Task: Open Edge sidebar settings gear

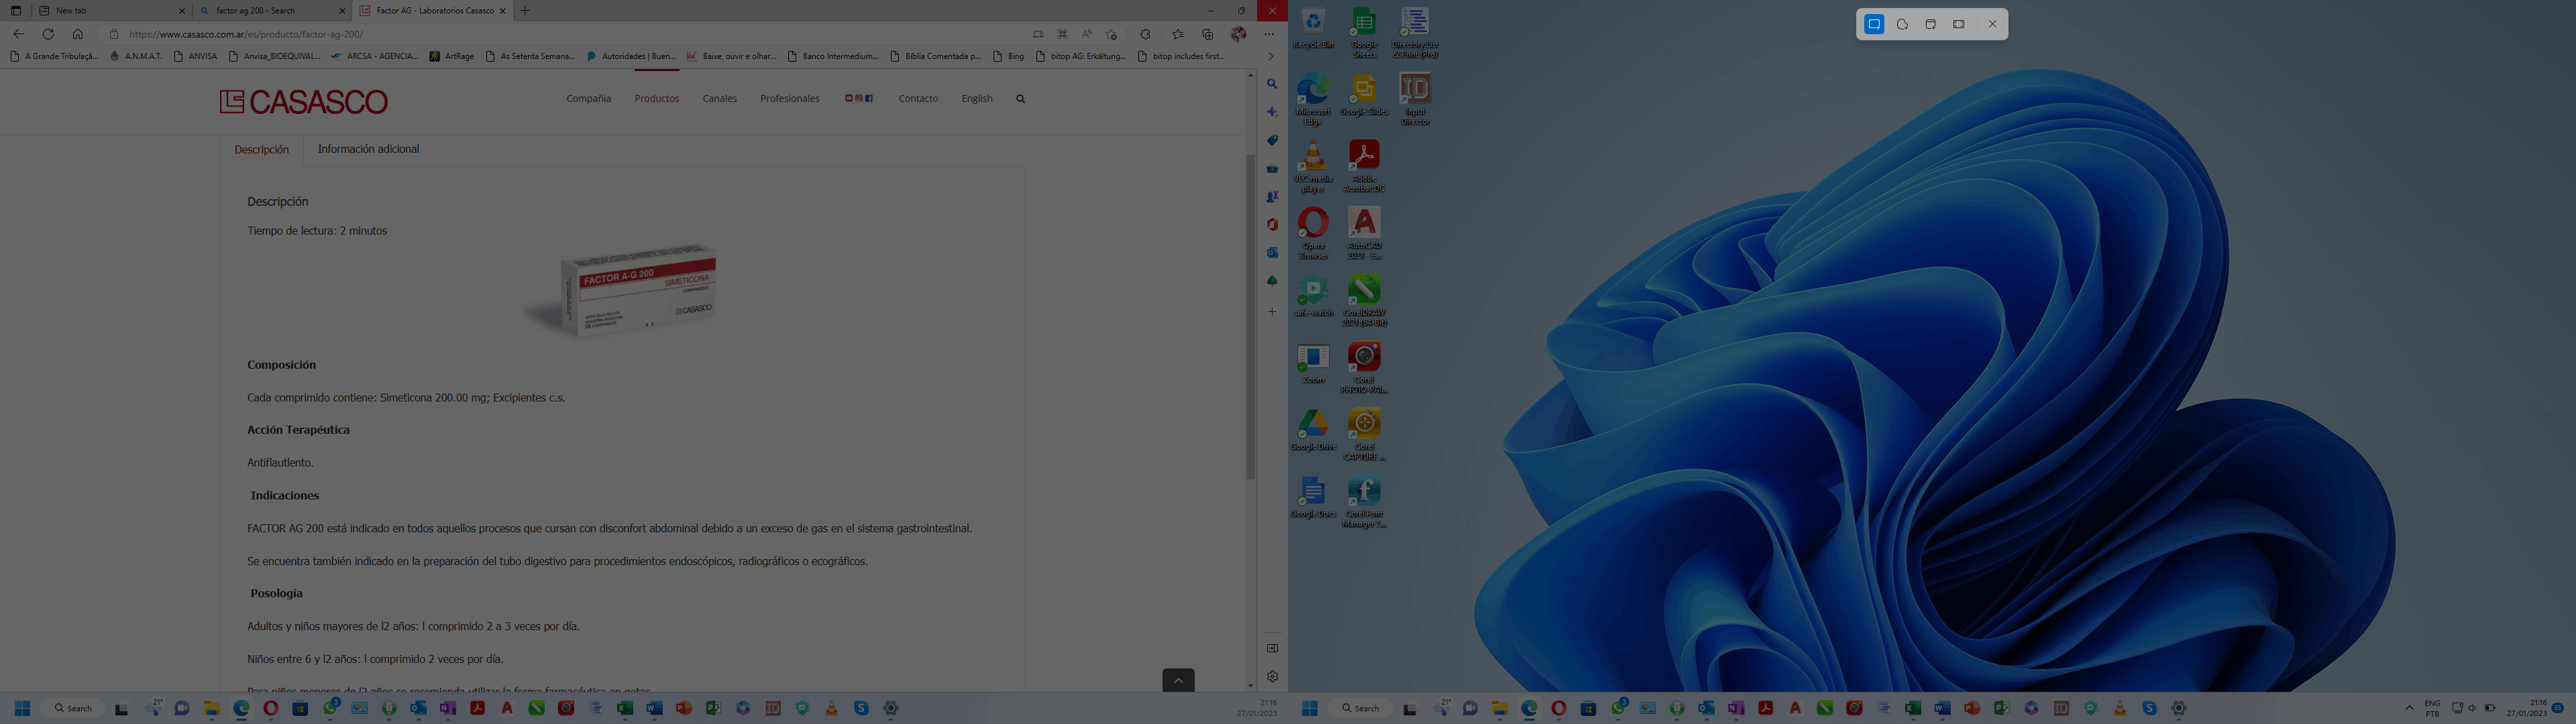Action: [1272, 676]
